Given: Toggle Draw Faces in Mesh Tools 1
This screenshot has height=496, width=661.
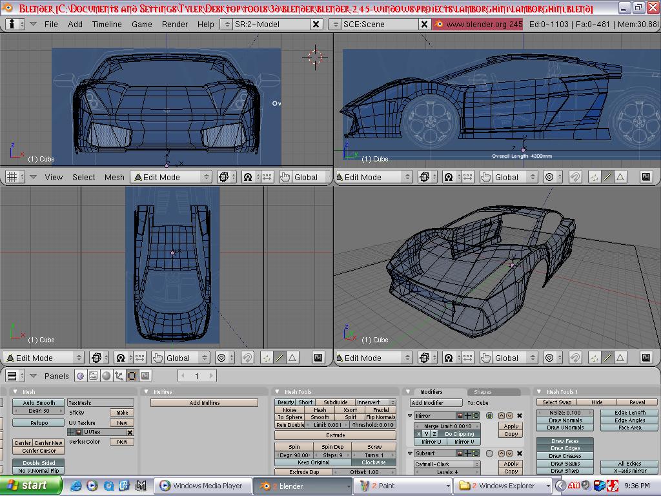Looking at the screenshot, I should tap(565, 440).
